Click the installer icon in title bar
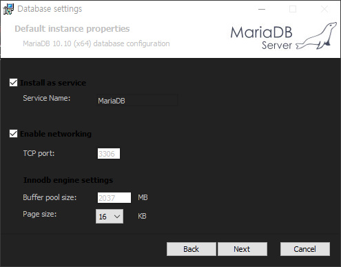 point(8,9)
